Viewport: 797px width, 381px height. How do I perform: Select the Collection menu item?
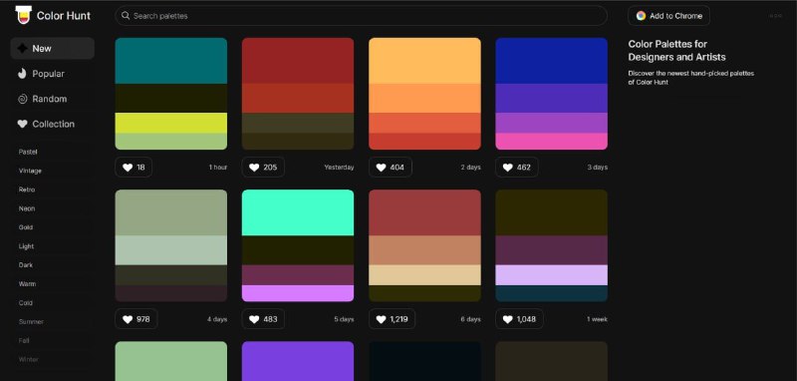click(53, 124)
